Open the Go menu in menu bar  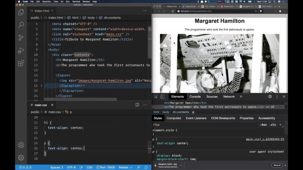62,2
